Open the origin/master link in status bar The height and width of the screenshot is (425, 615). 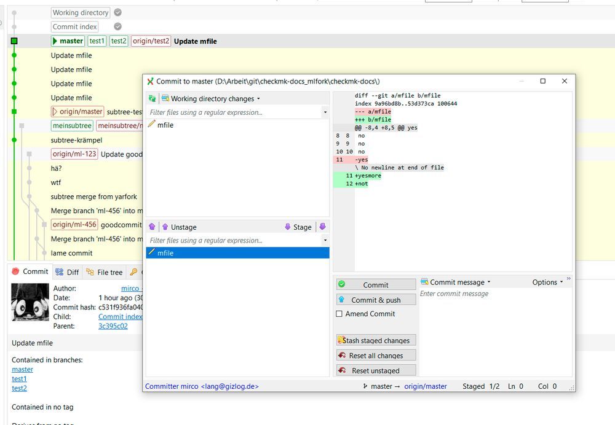pos(426,386)
